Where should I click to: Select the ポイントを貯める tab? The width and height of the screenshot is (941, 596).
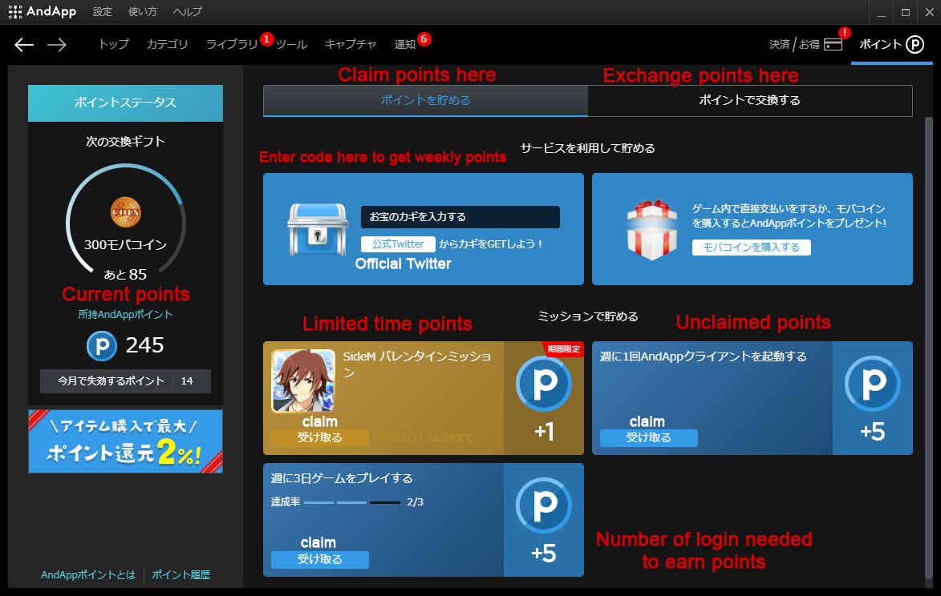(425, 101)
